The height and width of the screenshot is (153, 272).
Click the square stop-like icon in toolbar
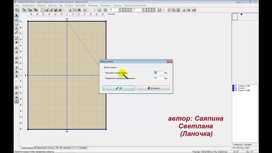tap(105, 10)
